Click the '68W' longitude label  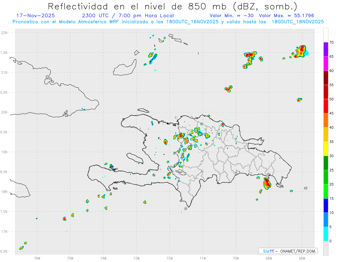302,258
